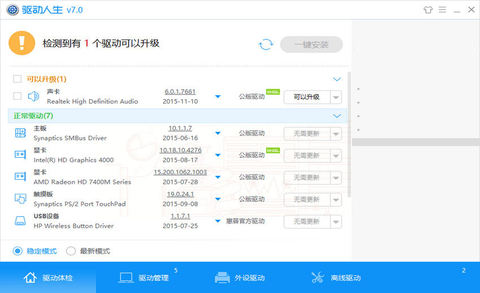Click the driver list vertical scrollbar
This screenshot has width=480, height=293.
pyautogui.click(x=350, y=135)
